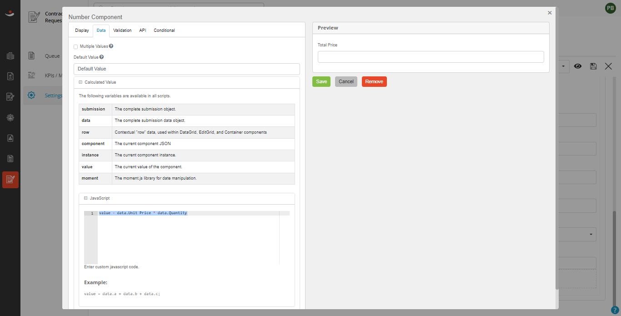621x316 pixels.
Task: Click the 'moment' variable cell
Action: [95, 178]
